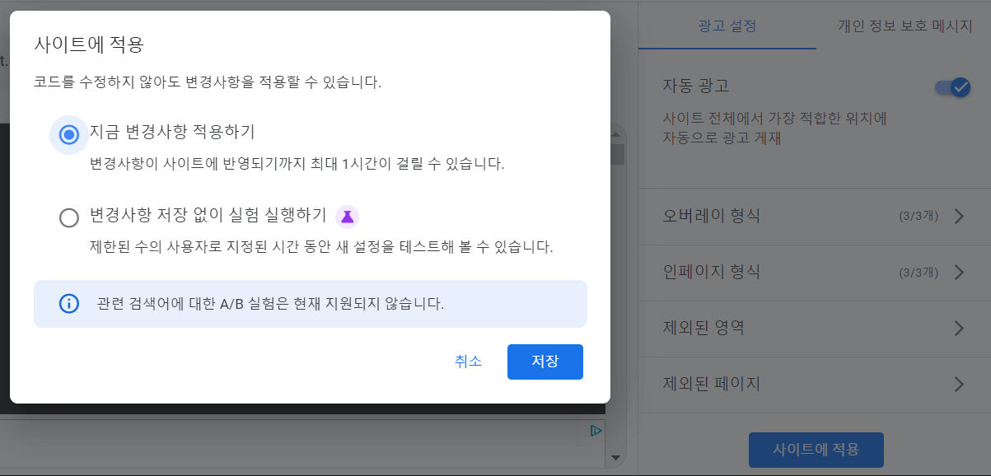Viewport: 991px width, 476px height.
Task: Expand 제외된 페이지 chevron arrow
Action: pos(958,384)
